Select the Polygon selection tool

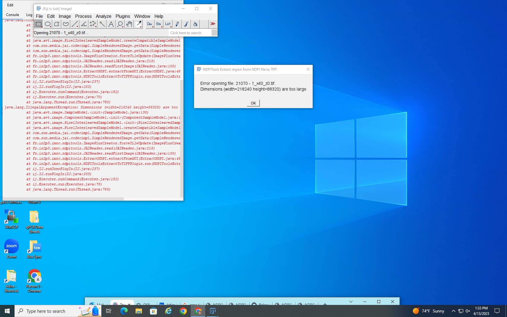tap(56, 24)
